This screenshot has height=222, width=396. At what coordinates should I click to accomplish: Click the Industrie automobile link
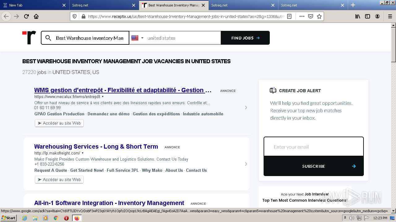[203, 114]
